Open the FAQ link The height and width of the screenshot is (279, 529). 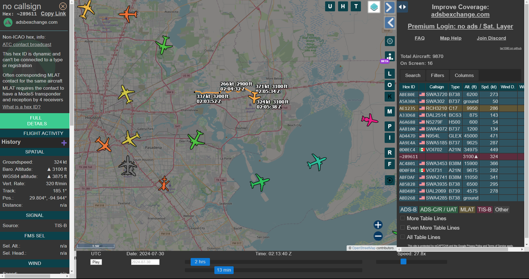coord(420,38)
